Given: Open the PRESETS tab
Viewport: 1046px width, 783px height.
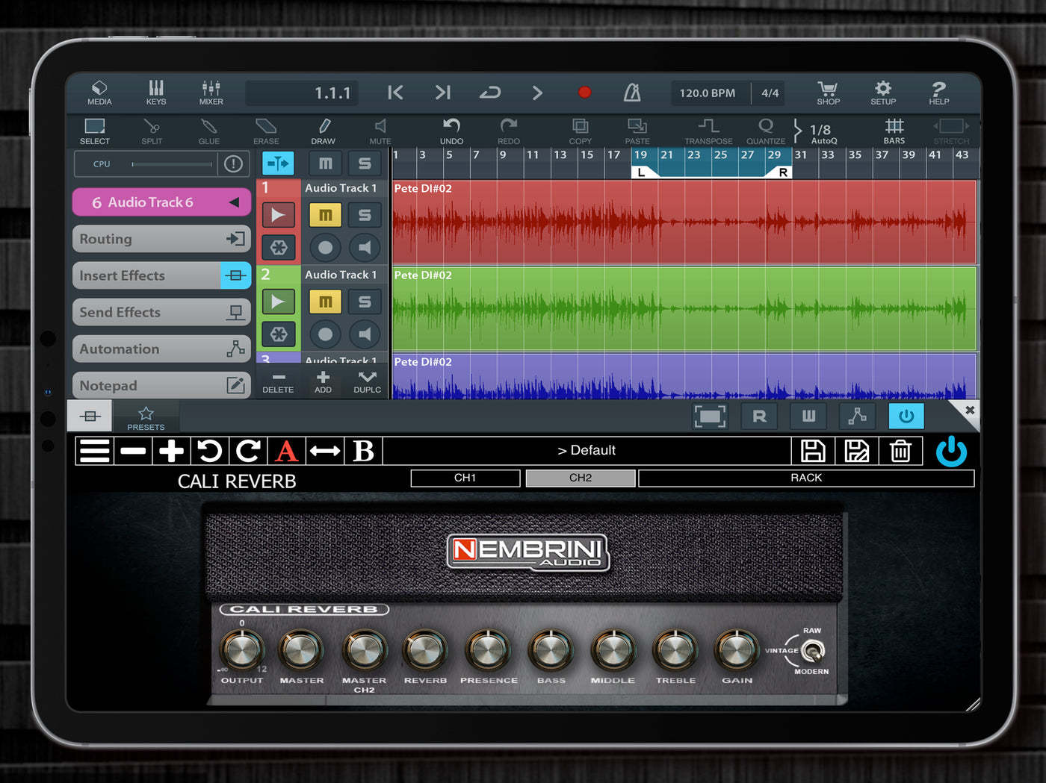Looking at the screenshot, I should coord(146,417).
